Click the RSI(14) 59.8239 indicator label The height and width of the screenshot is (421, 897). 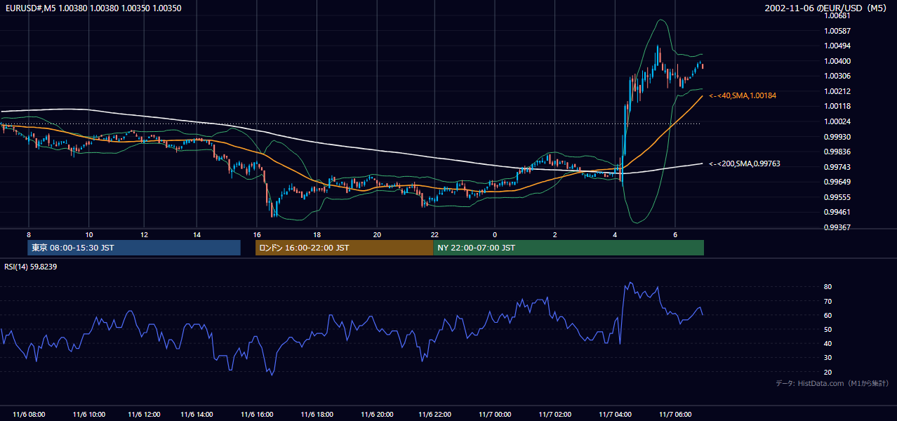[x=30, y=266]
